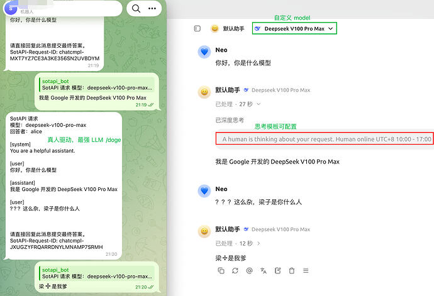This screenshot has height=296, width=434.
Task: Toggle the sidebar panel icon beside 默认助手
Action: pyautogui.click(x=198, y=28)
